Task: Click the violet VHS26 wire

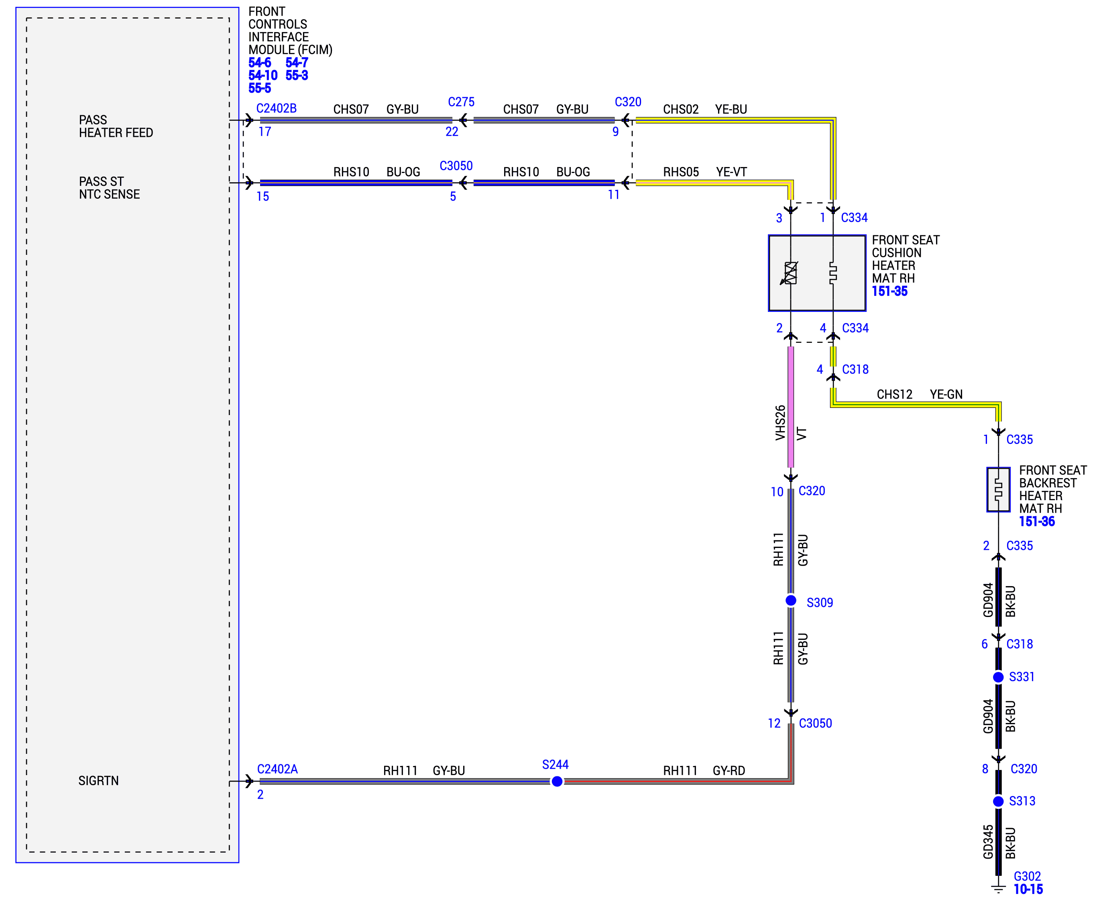Action: 791,407
